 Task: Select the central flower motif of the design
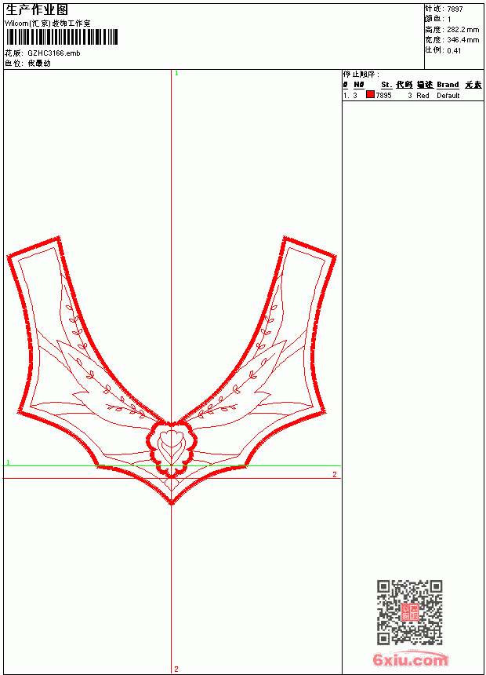(x=172, y=447)
